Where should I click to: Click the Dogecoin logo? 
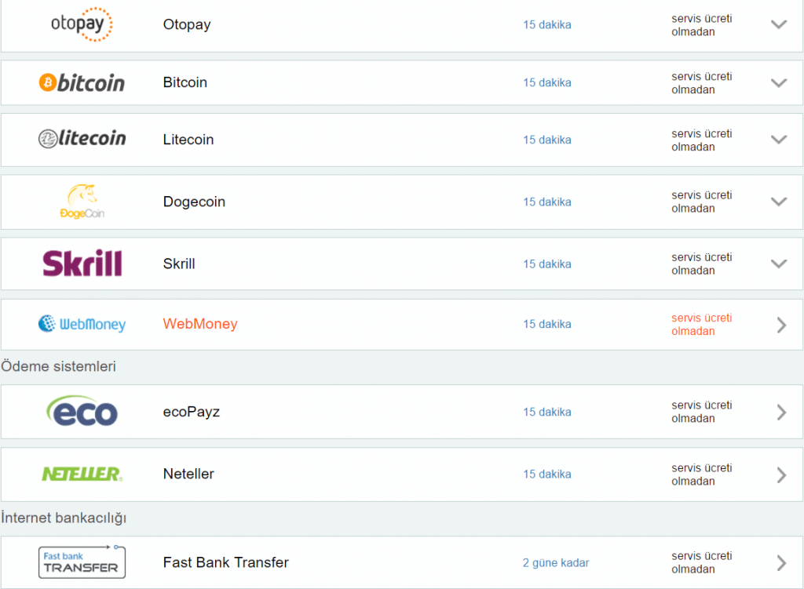click(82, 202)
